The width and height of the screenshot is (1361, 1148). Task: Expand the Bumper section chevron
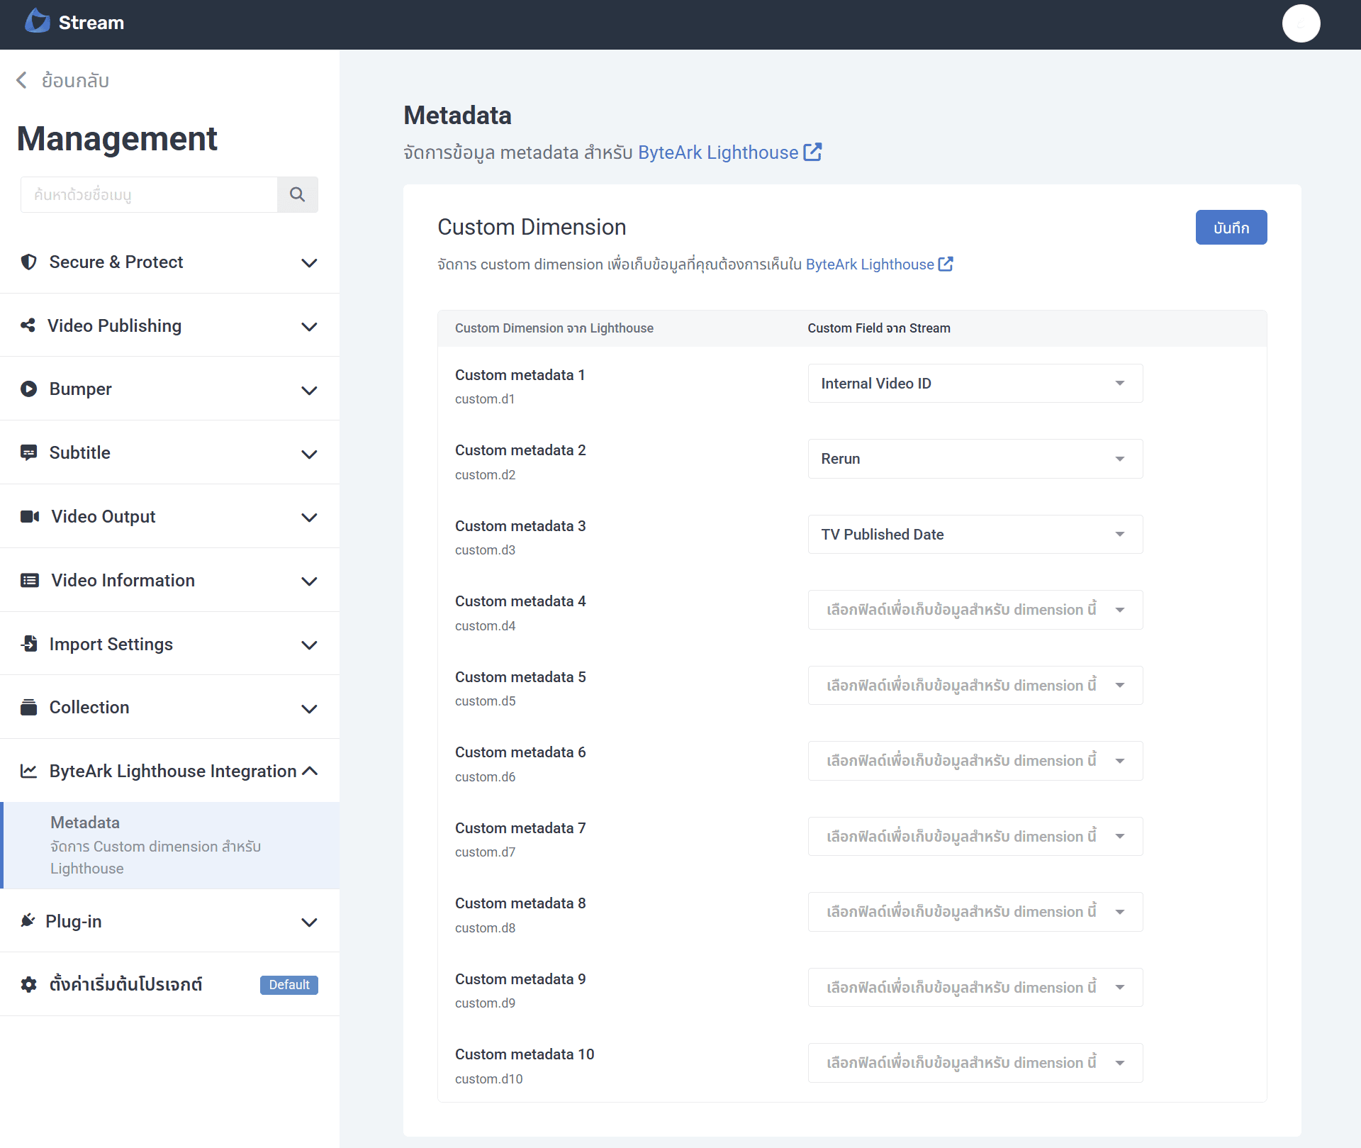pos(309,390)
